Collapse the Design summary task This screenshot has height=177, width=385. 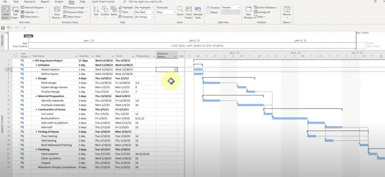(36, 79)
